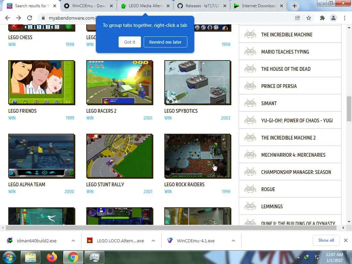Screen dimensions: 352x264
Task: Bookmark this page with the star icon
Action: pos(309,18)
